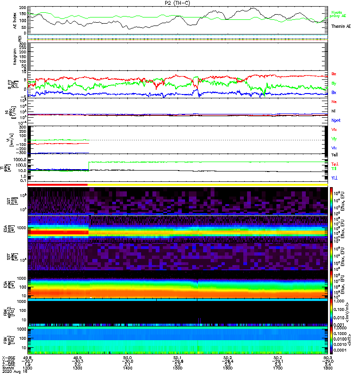
Task: Click the blue Bx legend label
Action: [334, 92]
